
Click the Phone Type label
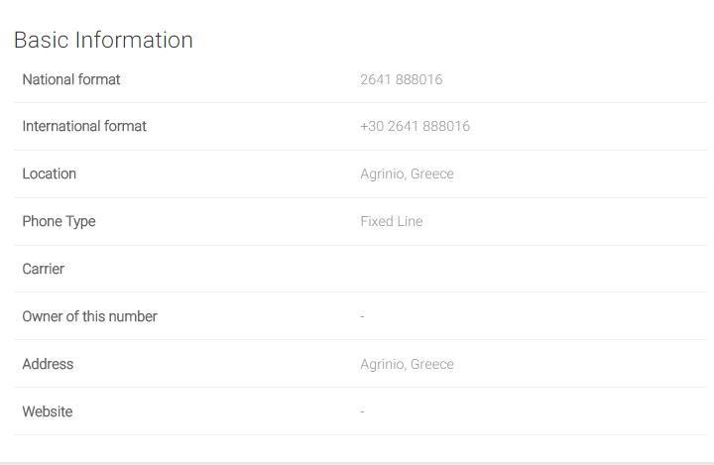pyautogui.click(x=59, y=221)
